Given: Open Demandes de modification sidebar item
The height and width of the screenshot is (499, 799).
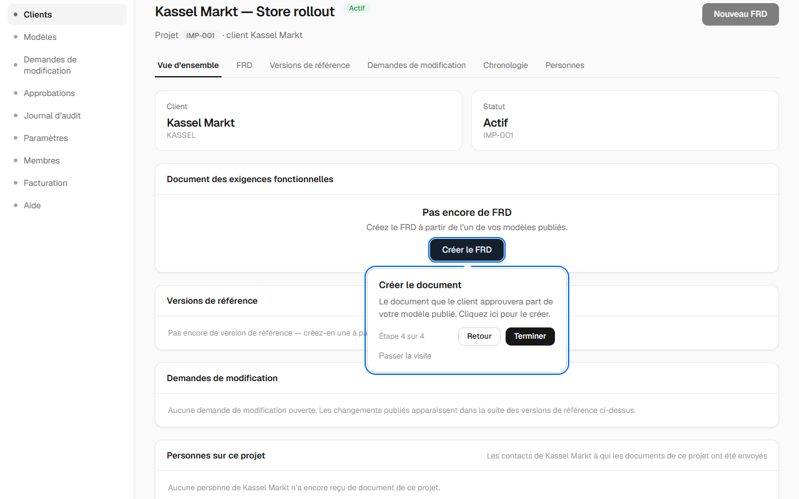Looking at the screenshot, I should click(x=67, y=65).
